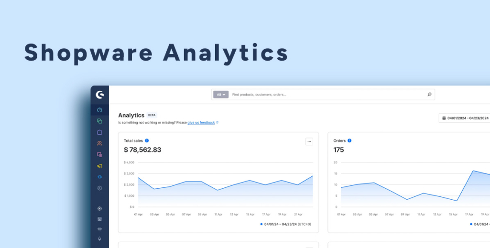
Task: Click the 20 axis label on Orders chart
Action: click(335, 162)
